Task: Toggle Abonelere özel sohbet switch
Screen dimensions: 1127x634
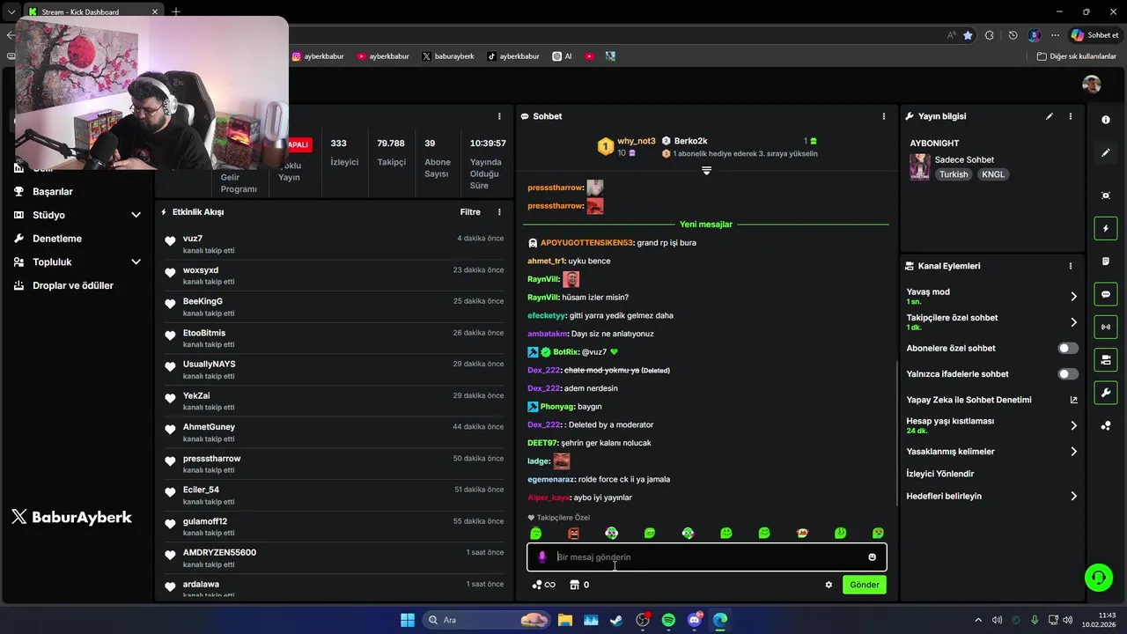Action: [x=1068, y=349]
